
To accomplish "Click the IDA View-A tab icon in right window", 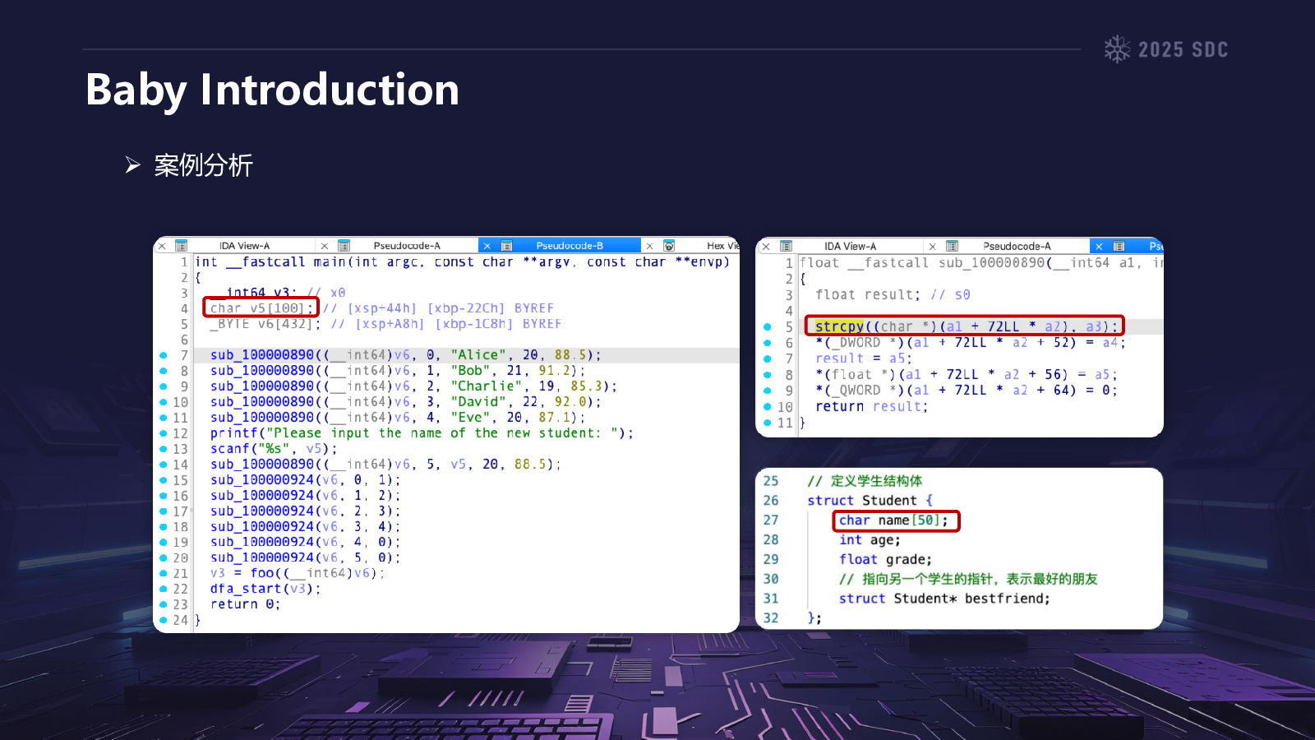I will 786,246.
